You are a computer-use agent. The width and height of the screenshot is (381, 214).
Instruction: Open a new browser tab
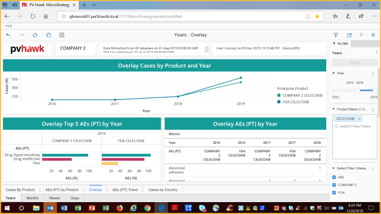point(85,5)
